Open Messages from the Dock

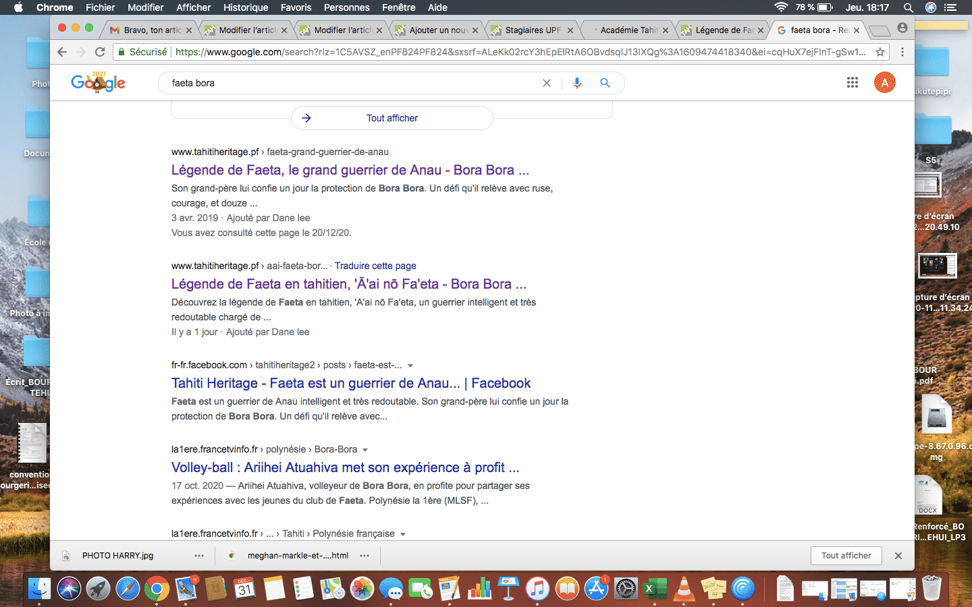click(391, 589)
